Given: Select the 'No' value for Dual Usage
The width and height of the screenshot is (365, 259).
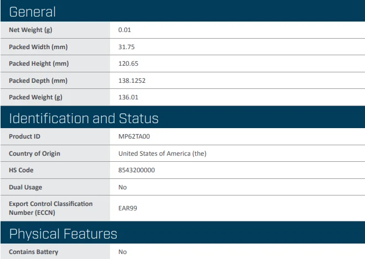Looking at the screenshot, I should tap(122, 187).
